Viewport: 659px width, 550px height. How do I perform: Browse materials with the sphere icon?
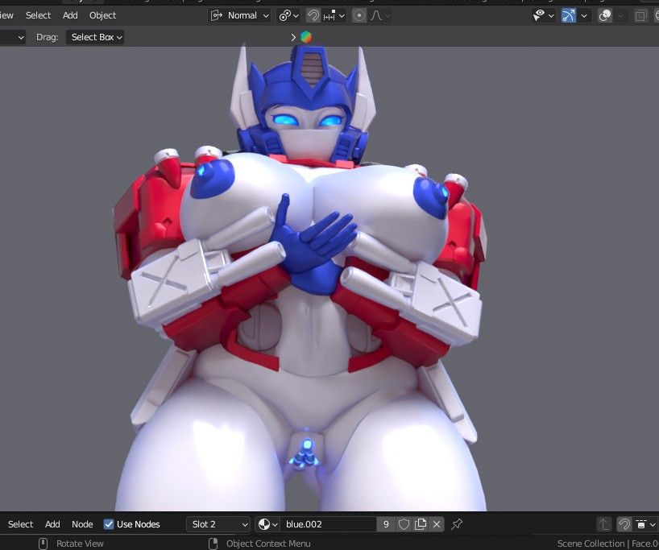[267, 524]
